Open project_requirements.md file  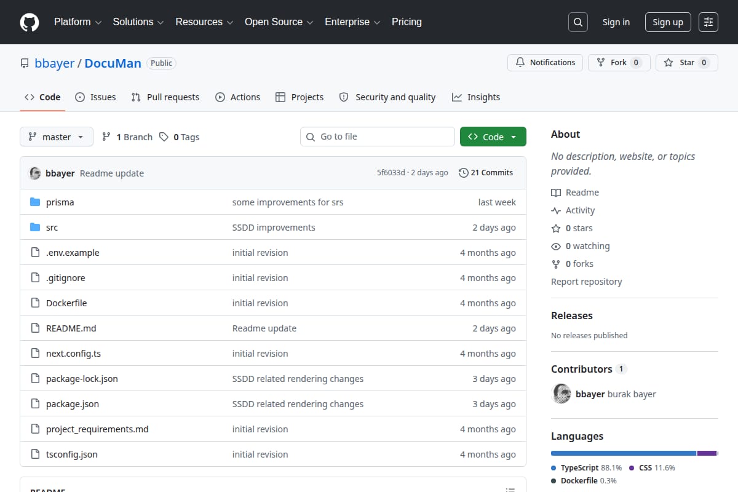coord(97,429)
